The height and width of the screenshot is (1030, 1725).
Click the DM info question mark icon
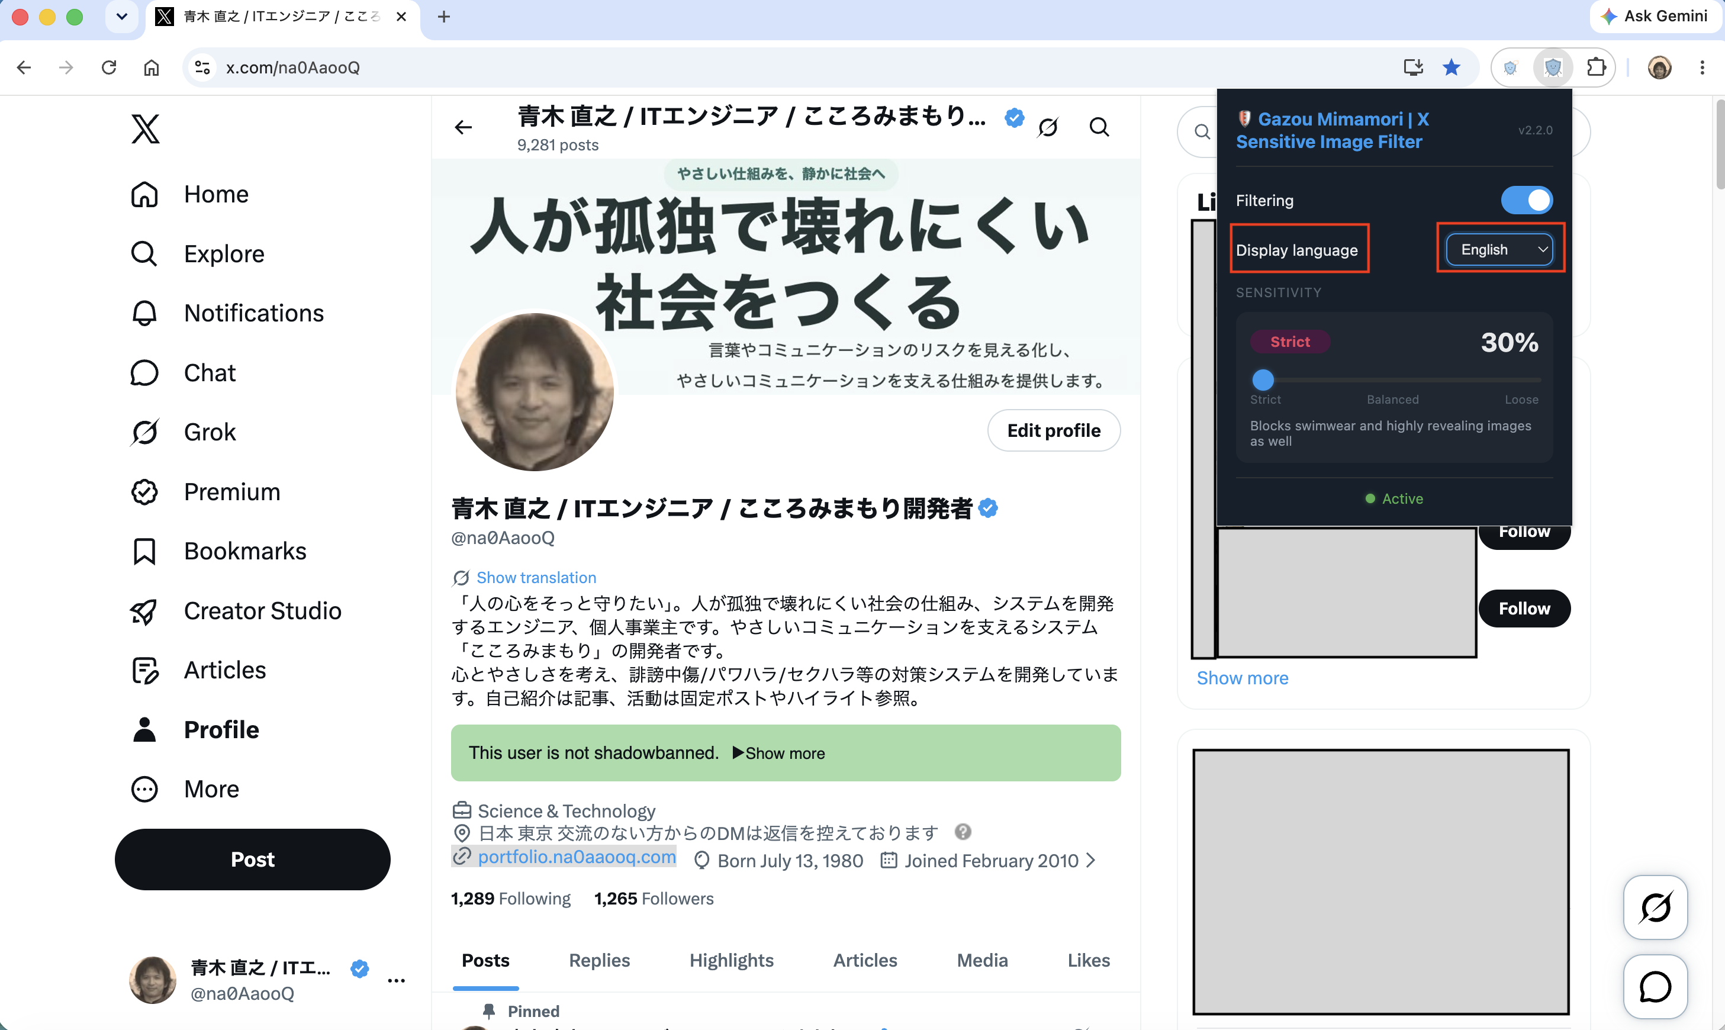(963, 832)
